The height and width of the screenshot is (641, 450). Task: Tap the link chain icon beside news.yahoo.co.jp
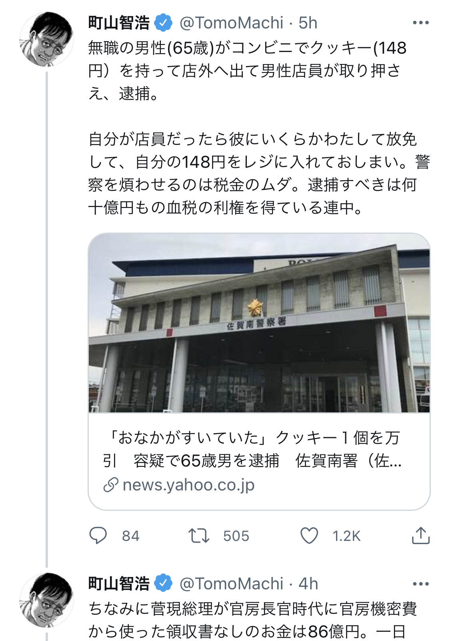point(110,485)
